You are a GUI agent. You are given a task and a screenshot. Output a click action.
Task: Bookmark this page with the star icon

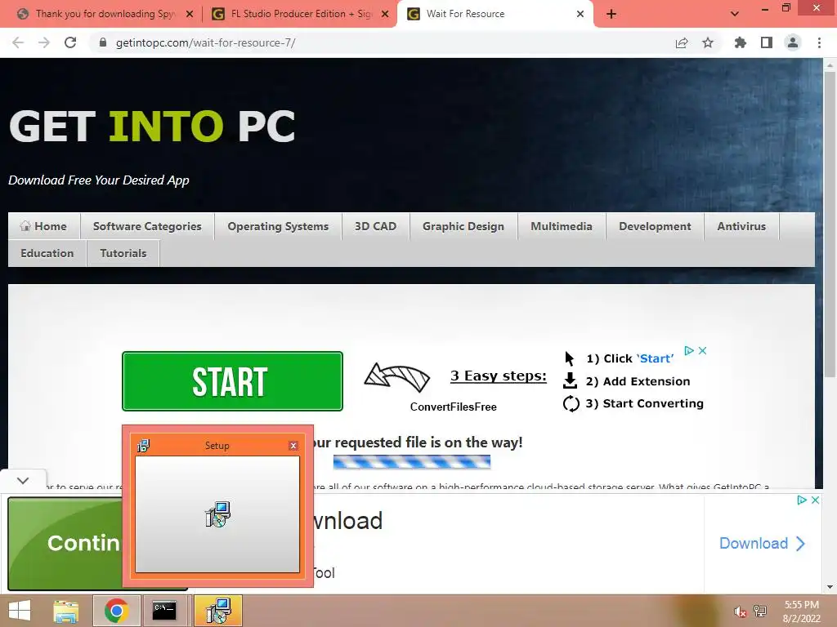(x=708, y=42)
